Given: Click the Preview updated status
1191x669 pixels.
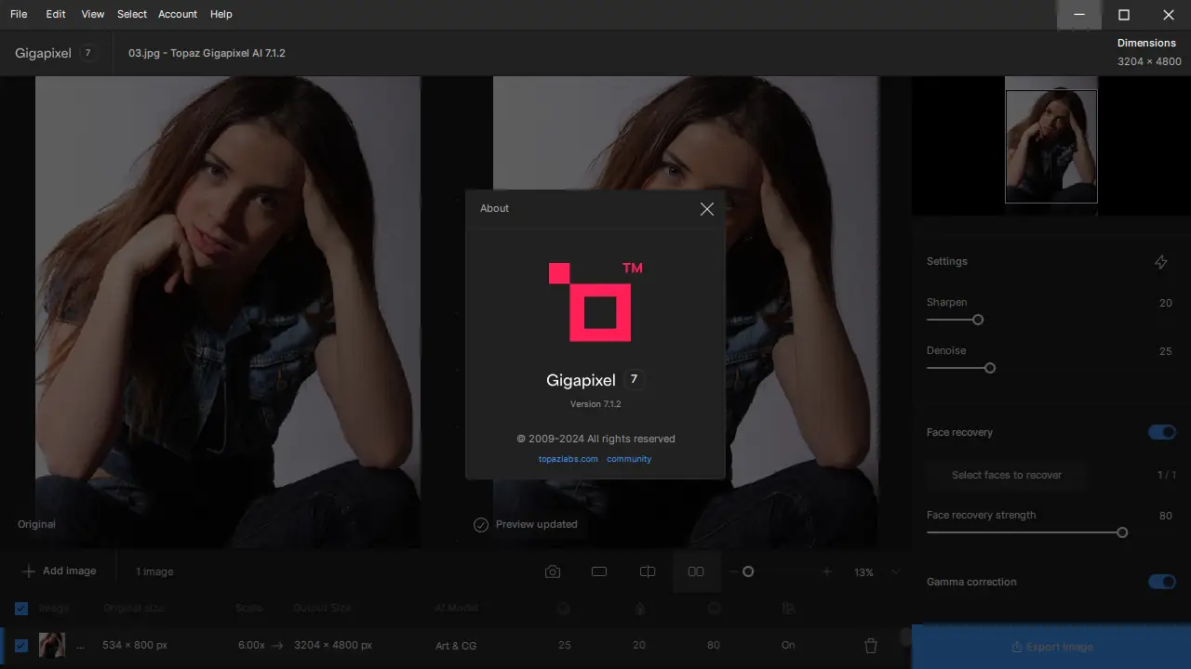Looking at the screenshot, I should pyautogui.click(x=526, y=525).
